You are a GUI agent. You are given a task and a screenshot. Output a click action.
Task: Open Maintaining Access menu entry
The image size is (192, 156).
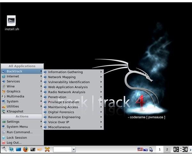tap(73, 107)
